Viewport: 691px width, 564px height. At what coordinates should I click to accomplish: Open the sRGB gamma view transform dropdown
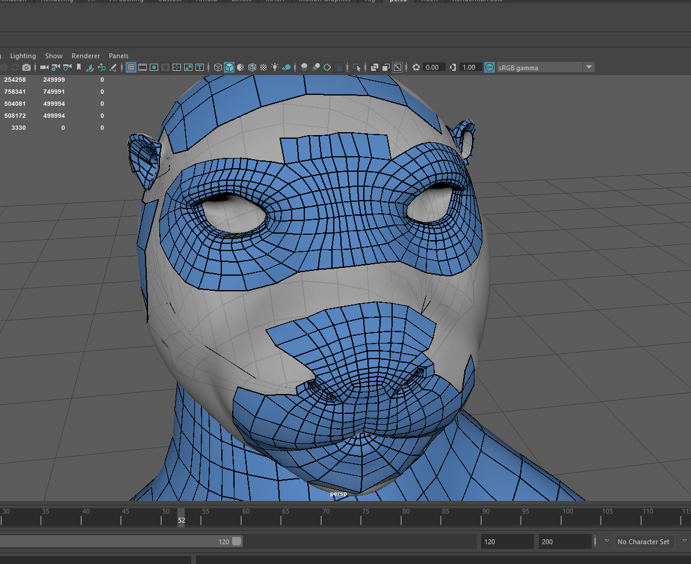589,67
